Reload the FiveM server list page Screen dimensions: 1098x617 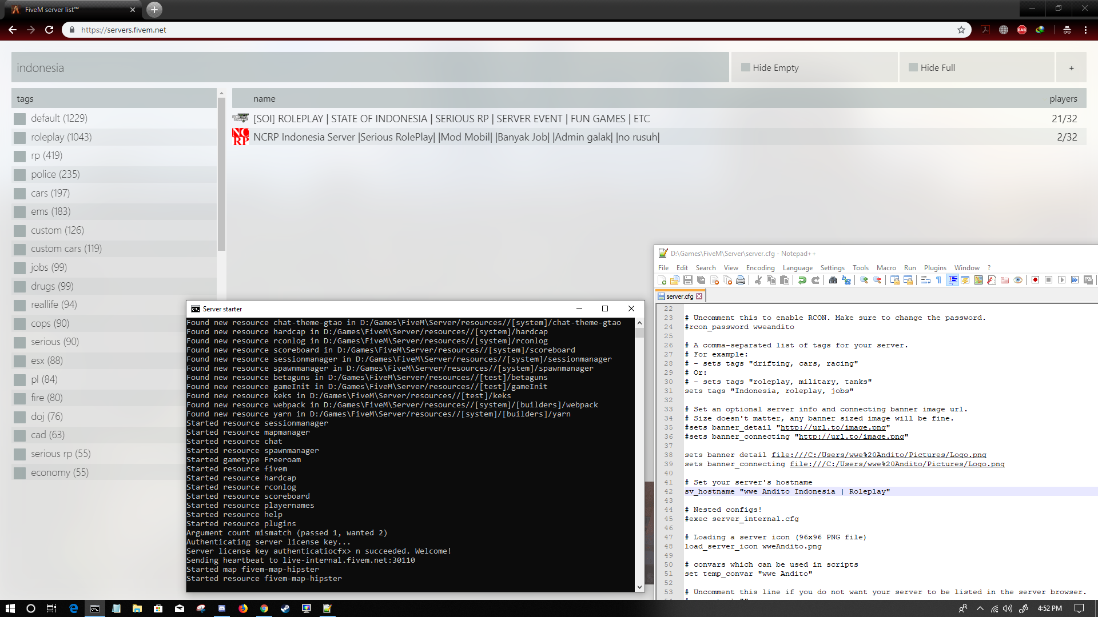click(49, 30)
